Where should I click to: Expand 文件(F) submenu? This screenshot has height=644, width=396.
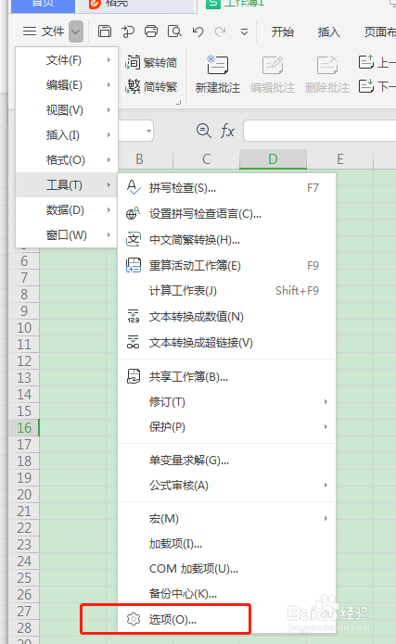pos(67,60)
